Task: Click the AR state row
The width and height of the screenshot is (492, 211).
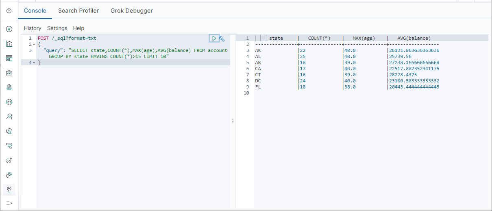Action: (x=258, y=62)
